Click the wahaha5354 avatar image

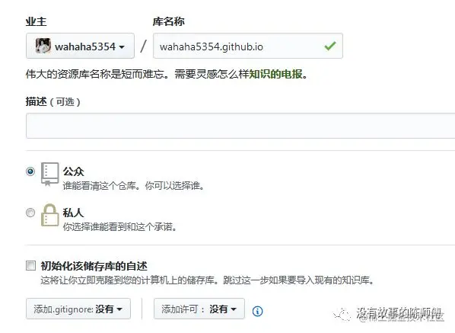43,46
